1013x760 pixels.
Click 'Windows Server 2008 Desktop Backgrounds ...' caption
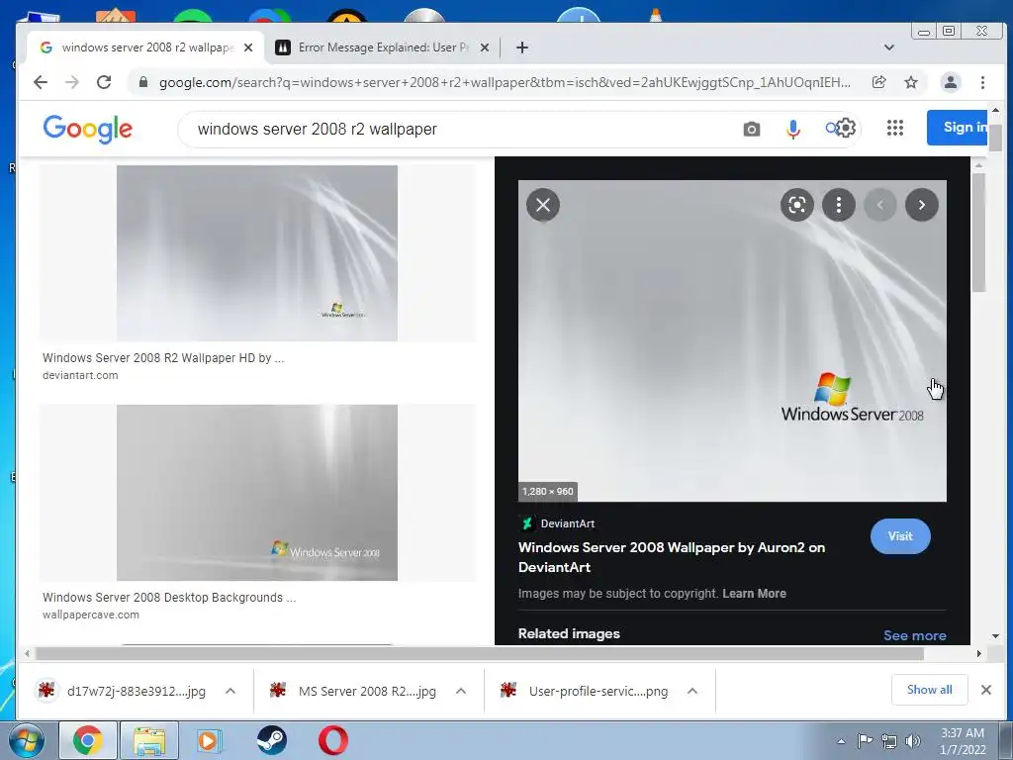pyautogui.click(x=169, y=597)
